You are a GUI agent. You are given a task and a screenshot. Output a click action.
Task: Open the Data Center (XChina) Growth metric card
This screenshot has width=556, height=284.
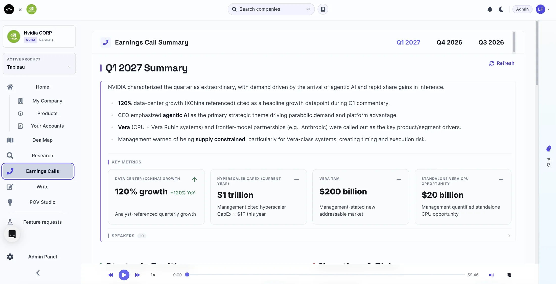pyautogui.click(x=156, y=197)
